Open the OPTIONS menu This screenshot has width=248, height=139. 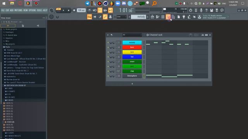[32, 10]
